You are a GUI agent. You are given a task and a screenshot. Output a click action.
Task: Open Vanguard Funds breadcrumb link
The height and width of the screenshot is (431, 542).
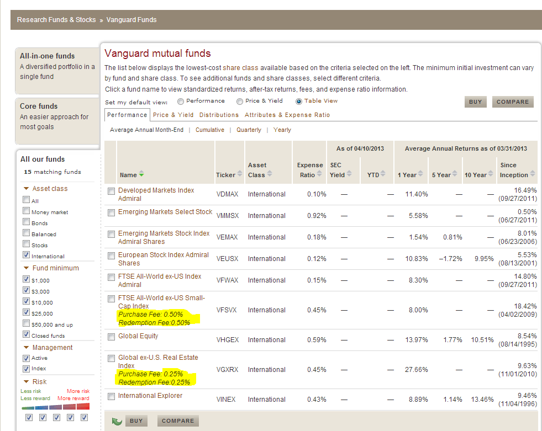coord(131,20)
